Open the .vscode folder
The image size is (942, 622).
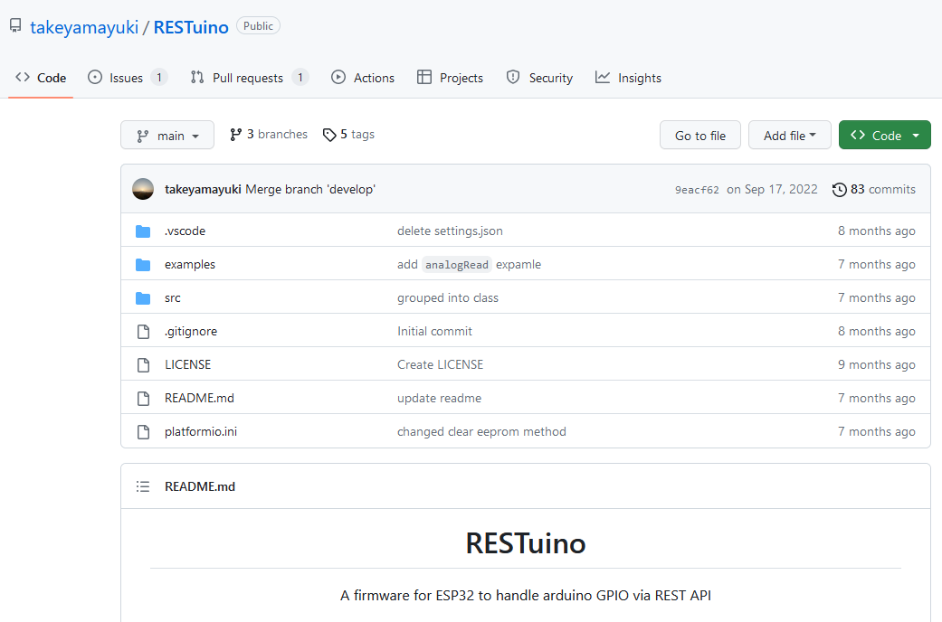(x=185, y=231)
